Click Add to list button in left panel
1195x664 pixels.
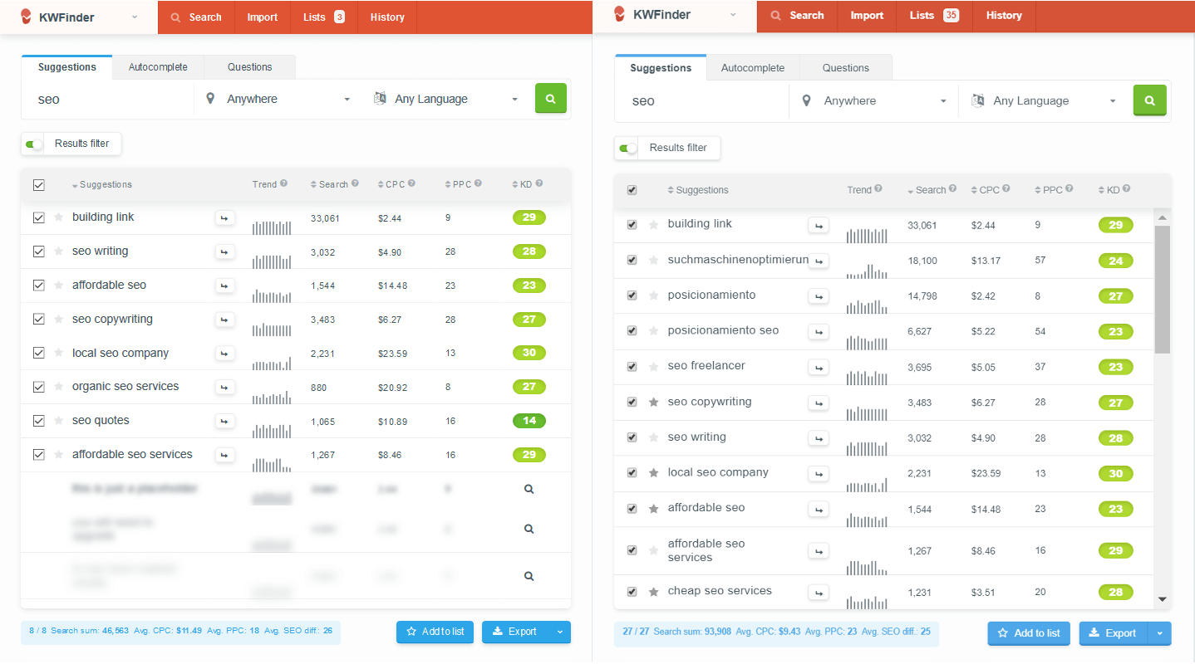pos(435,632)
